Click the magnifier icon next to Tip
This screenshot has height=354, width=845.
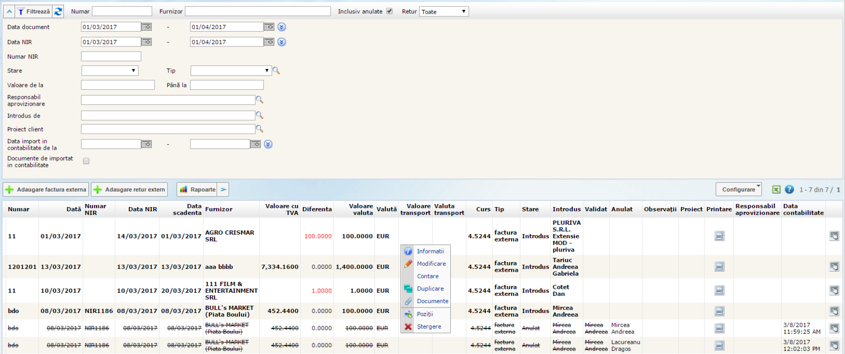(x=276, y=71)
